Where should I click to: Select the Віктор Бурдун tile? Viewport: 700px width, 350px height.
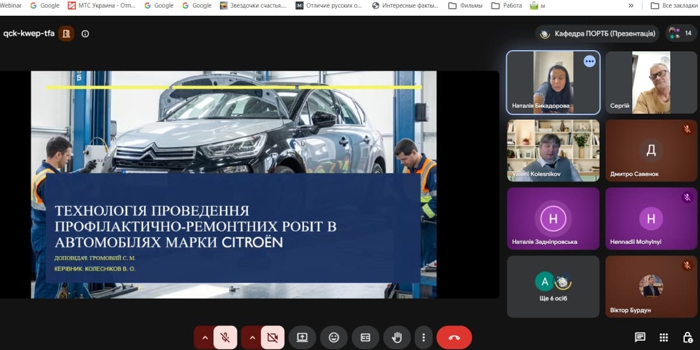(x=652, y=286)
